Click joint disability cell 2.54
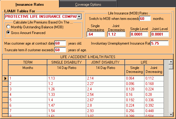This screenshot has height=119, width=176. [105, 95]
